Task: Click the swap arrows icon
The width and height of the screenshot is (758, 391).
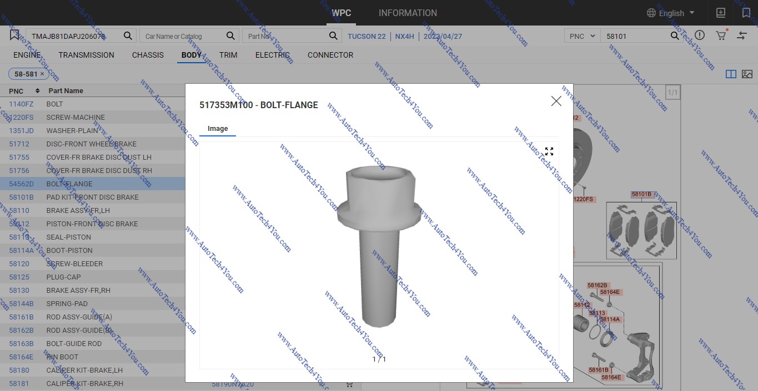Action: tap(742, 35)
